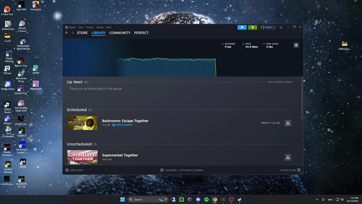
Task: Click Downloads status at bottom bar
Action: tap(182, 170)
